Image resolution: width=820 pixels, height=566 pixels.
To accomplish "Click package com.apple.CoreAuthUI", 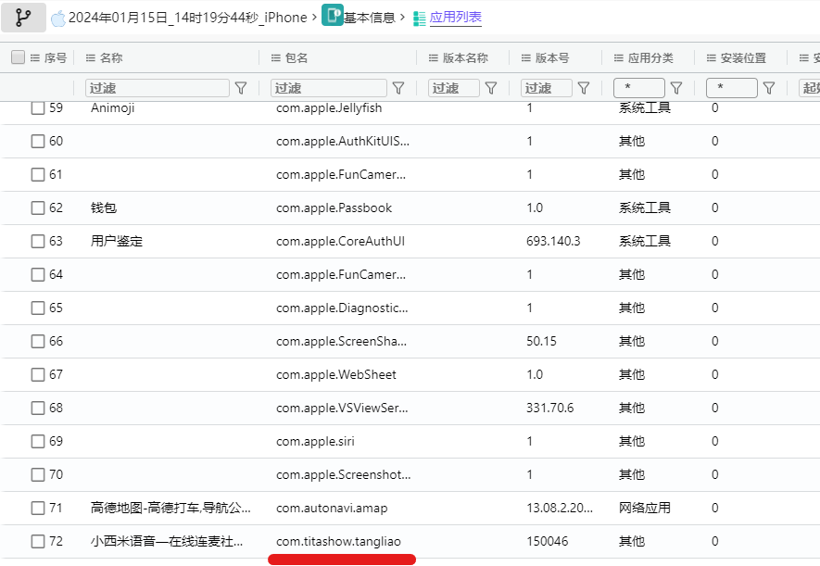I will (x=340, y=242).
